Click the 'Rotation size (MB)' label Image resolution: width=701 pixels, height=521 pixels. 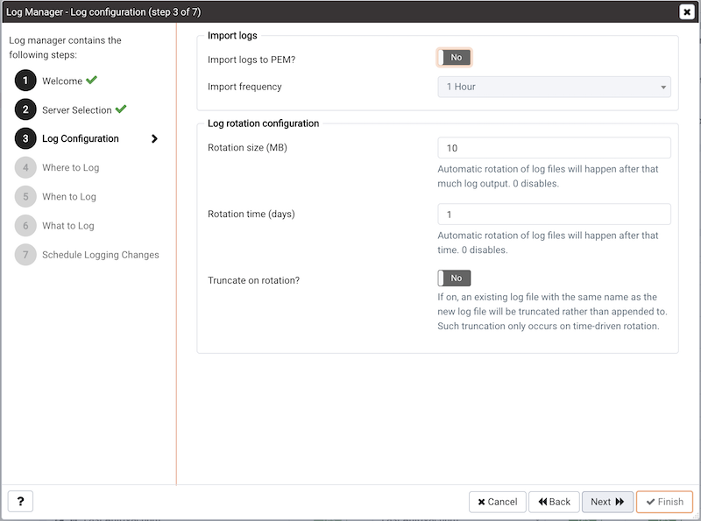coord(247,147)
